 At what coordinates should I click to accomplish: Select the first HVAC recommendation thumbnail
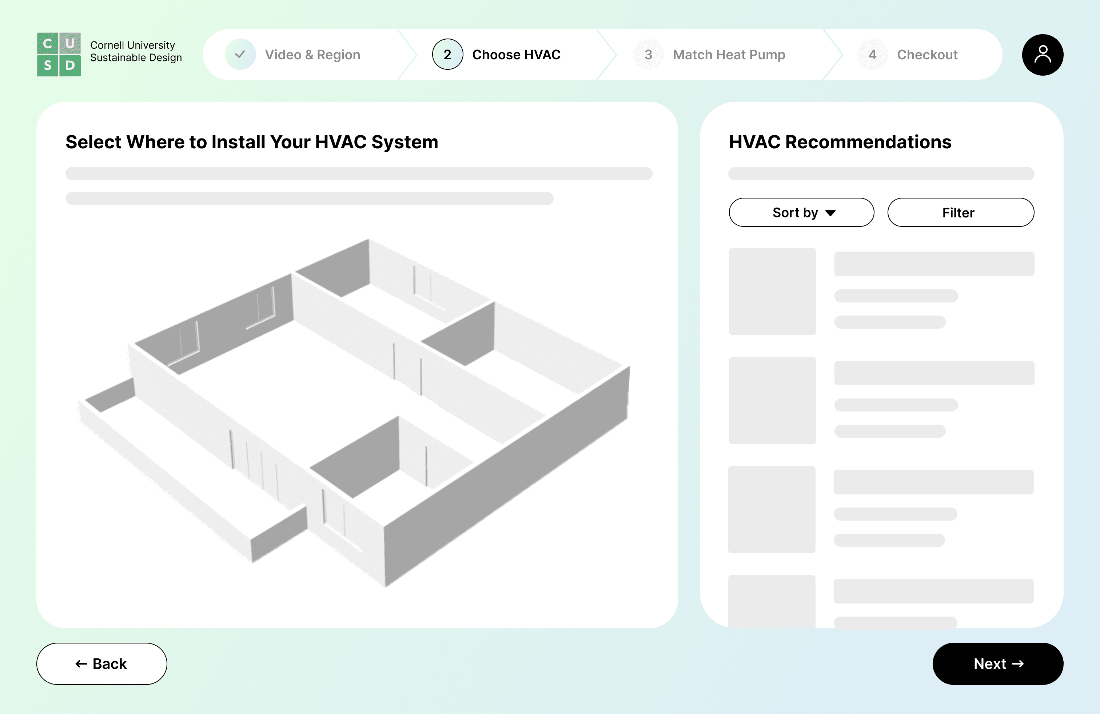pyautogui.click(x=772, y=292)
